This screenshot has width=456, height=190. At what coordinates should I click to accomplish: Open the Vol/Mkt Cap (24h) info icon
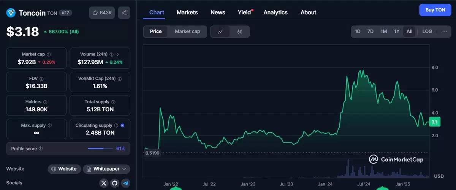(120, 79)
